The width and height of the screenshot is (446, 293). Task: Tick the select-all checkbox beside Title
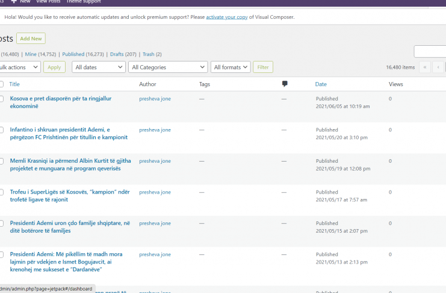[x=2, y=84]
